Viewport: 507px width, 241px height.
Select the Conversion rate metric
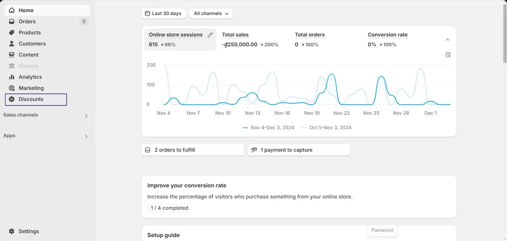pyautogui.click(x=399, y=40)
